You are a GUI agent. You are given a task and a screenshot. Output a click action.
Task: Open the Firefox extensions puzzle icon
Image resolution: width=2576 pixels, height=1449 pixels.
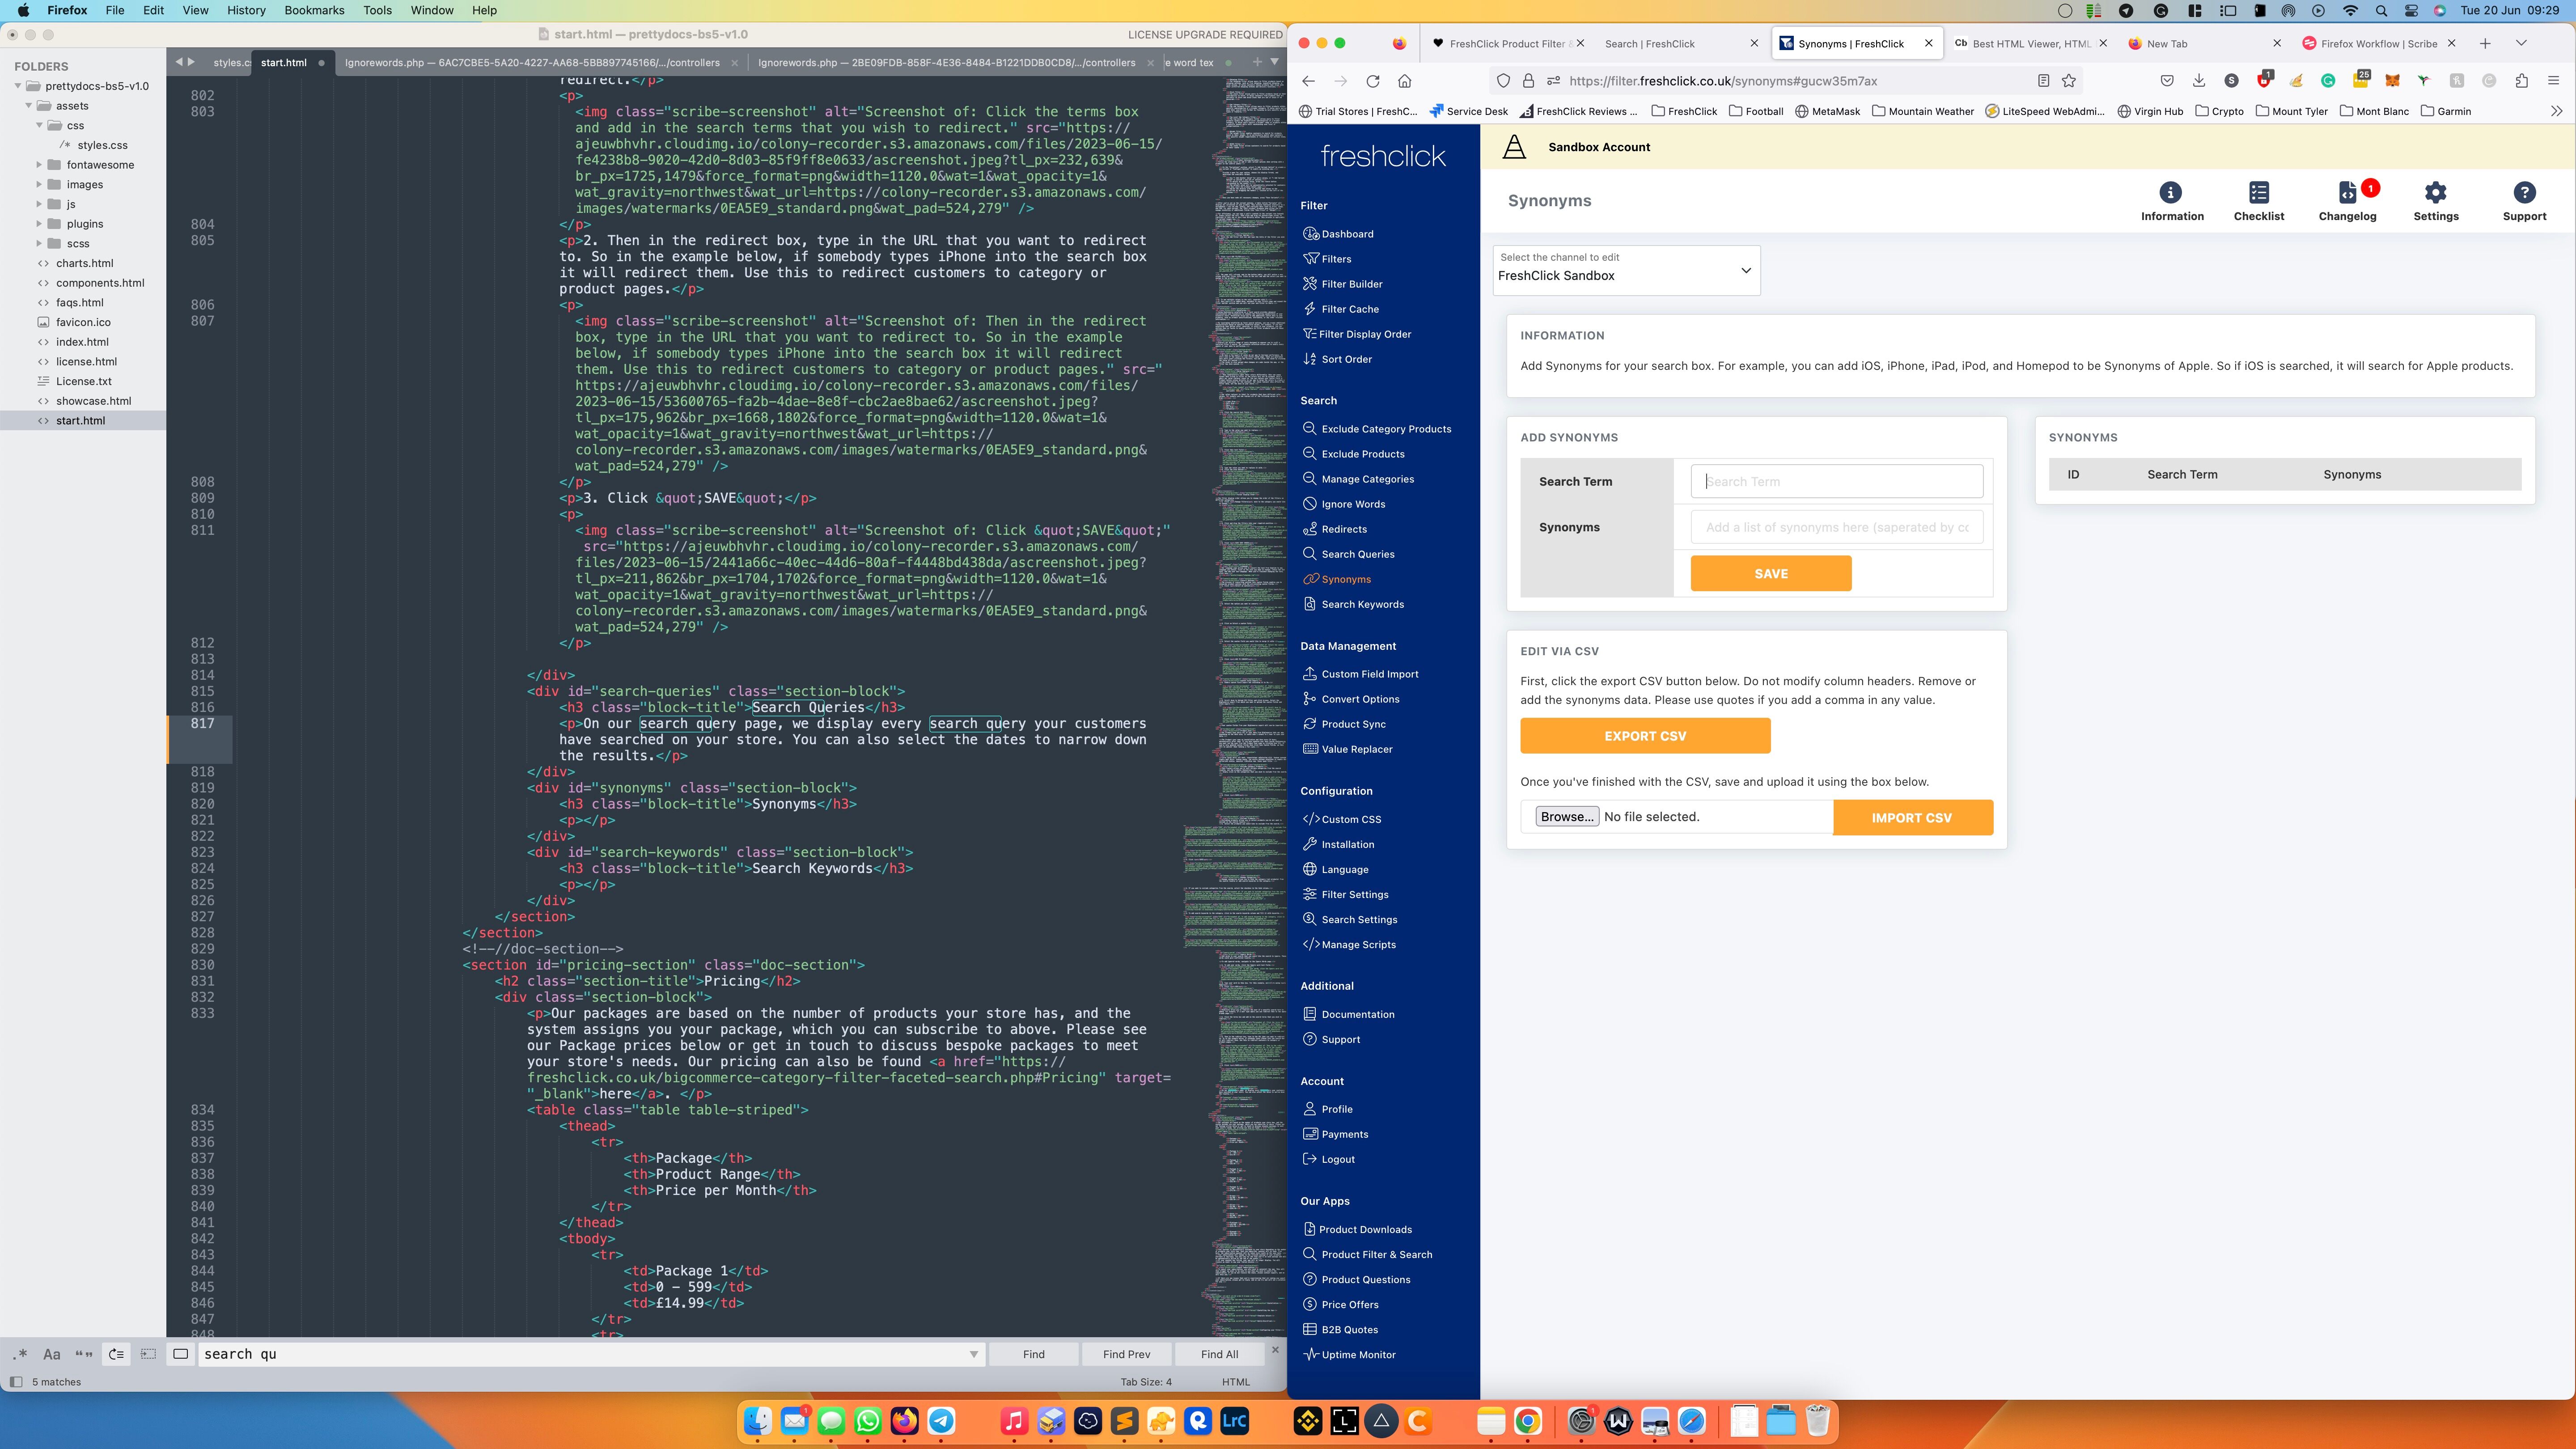click(x=2521, y=81)
